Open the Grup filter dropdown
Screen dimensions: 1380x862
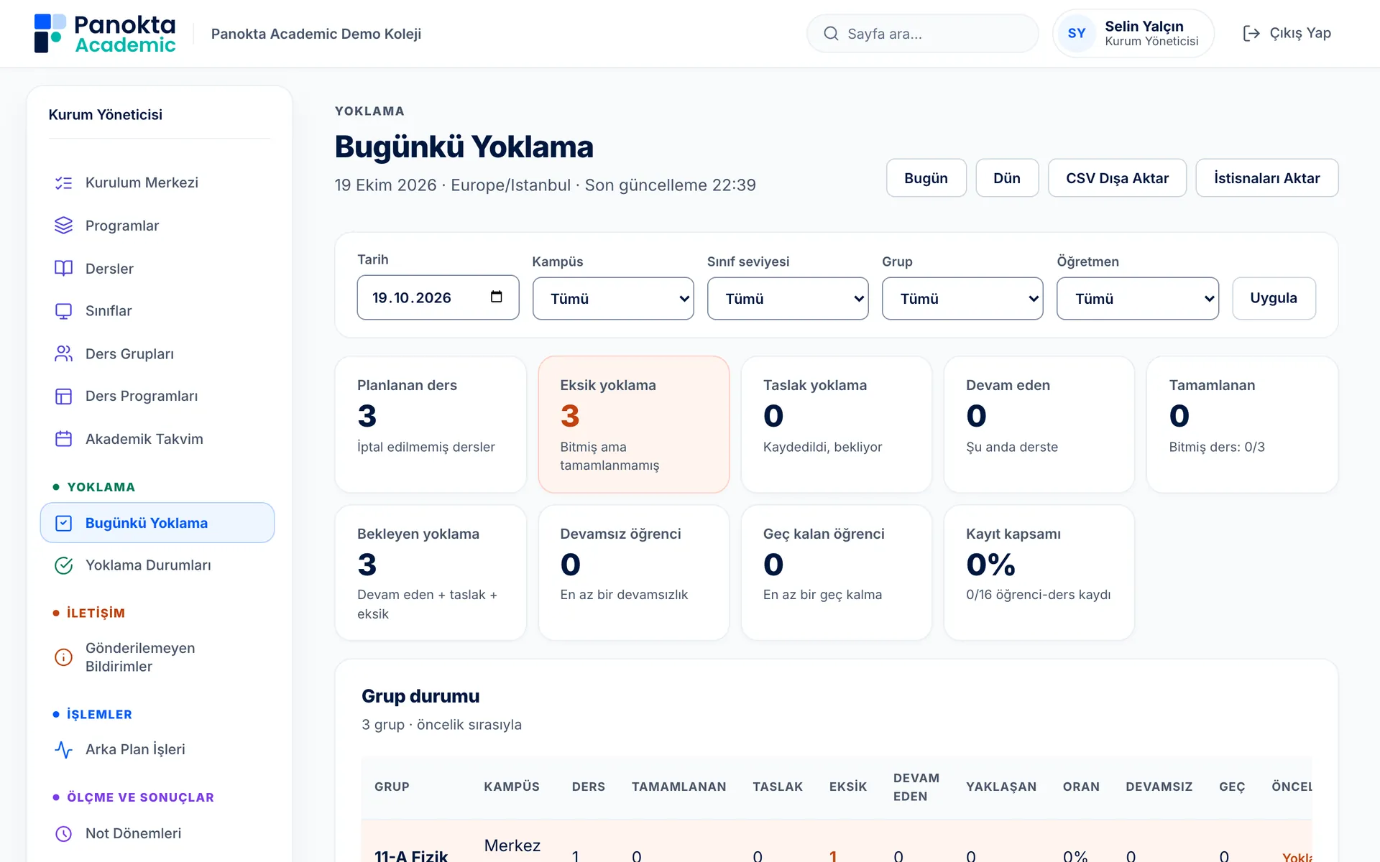coord(962,298)
